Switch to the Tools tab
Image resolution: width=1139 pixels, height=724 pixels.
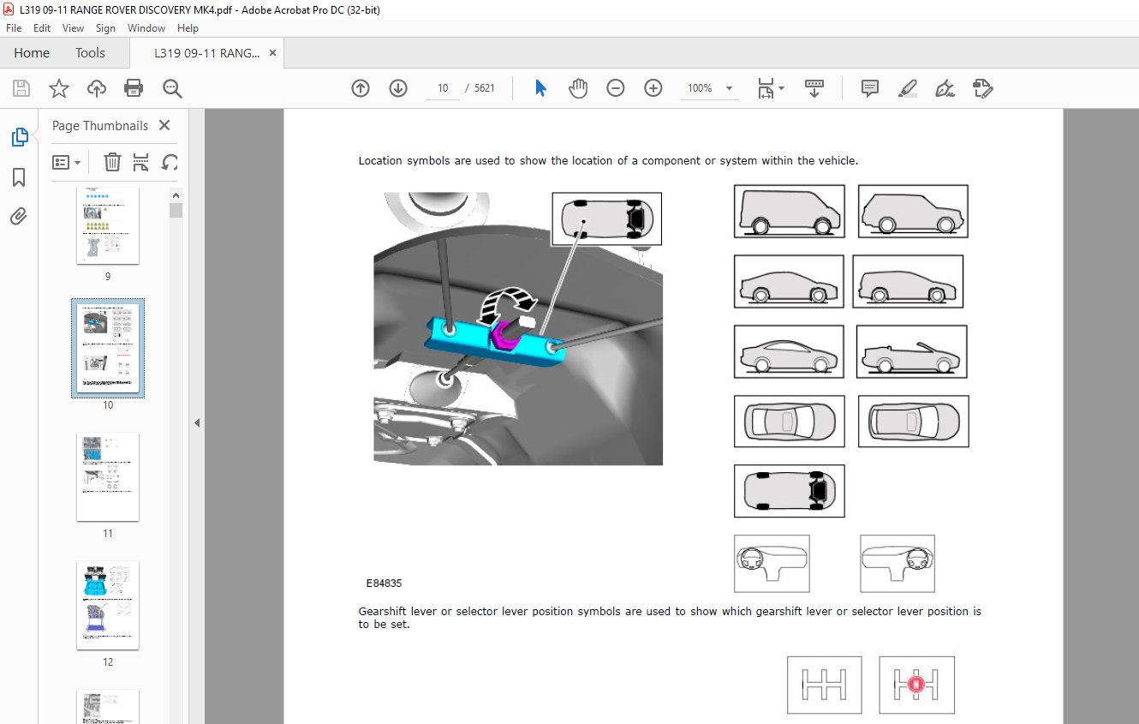90,53
